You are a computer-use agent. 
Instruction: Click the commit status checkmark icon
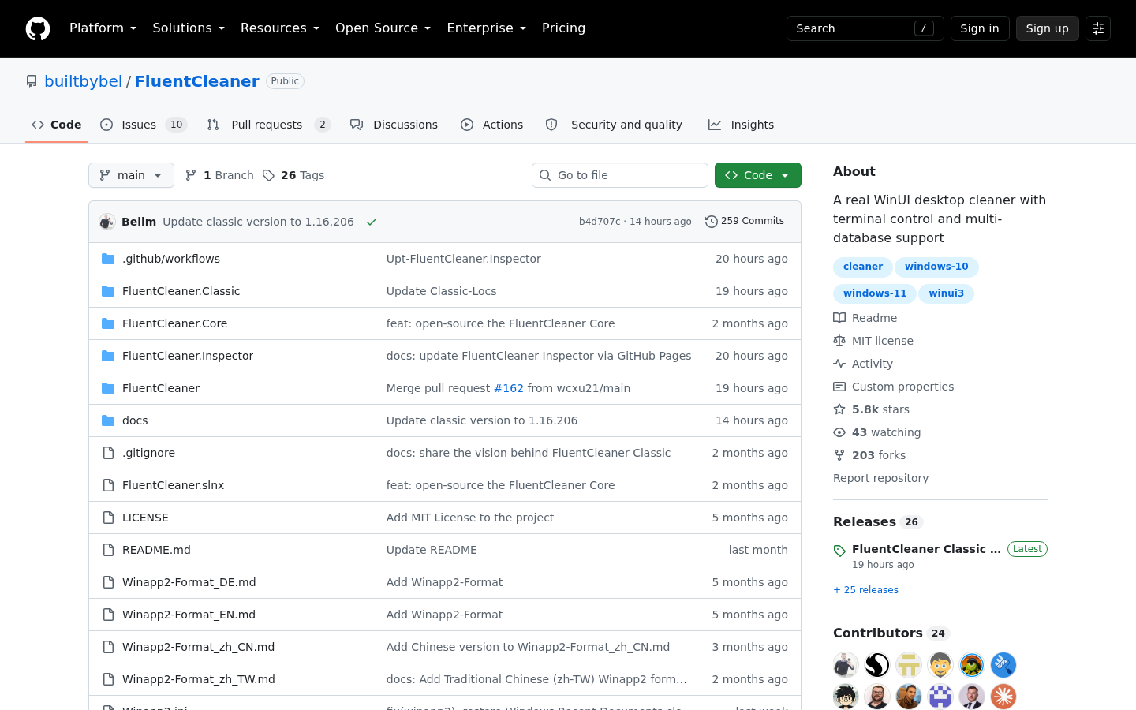coord(372,222)
